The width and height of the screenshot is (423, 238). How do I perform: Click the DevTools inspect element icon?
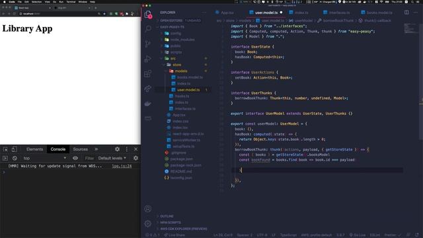pyautogui.click(x=5, y=149)
